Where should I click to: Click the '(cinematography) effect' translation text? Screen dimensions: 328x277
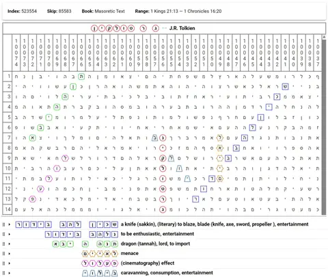[x=148, y=263]
